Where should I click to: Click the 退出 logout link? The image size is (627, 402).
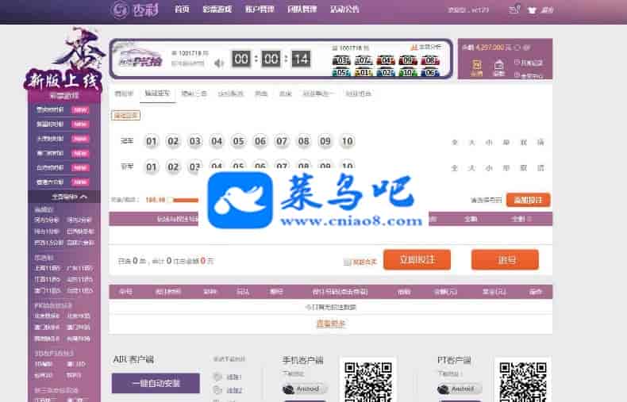pos(547,10)
